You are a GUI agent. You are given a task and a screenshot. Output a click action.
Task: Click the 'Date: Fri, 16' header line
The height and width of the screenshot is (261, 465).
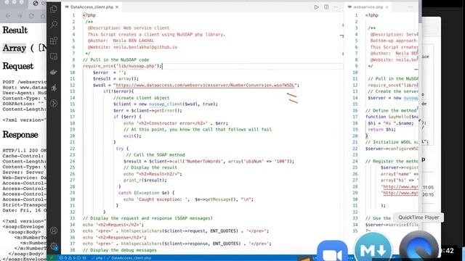[25, 210]
